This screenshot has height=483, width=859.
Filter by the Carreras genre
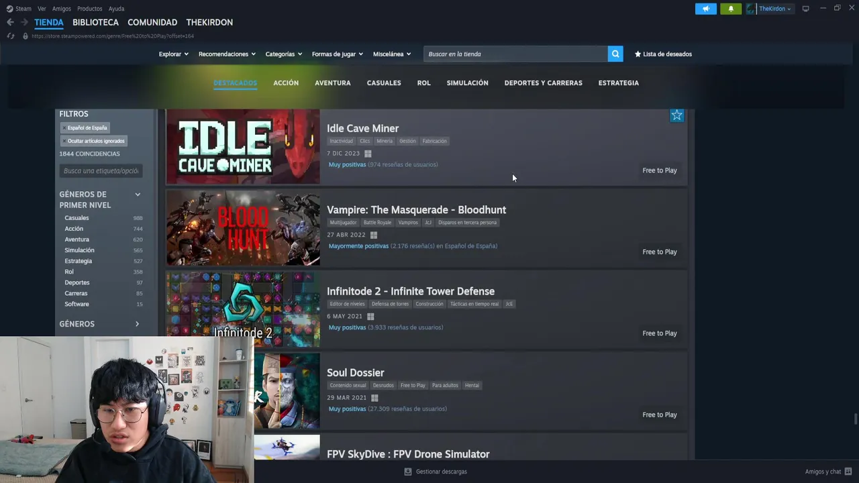[76, 293]
